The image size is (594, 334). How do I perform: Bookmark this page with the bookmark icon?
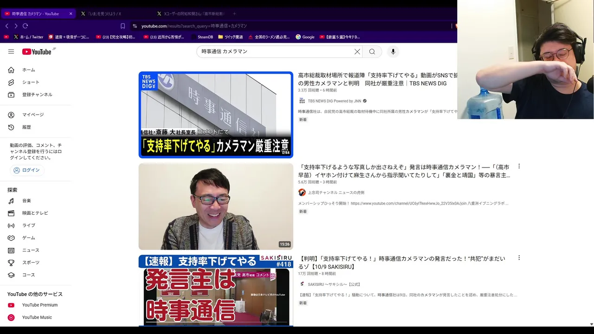pyautogui.click(x=123, y=26)
